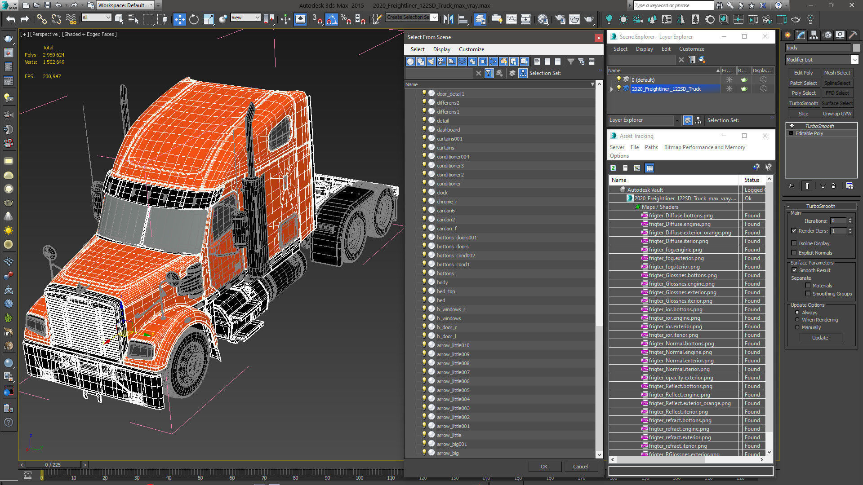Select the Move transform tool
863x485 pixels.
(x=179, y=19)
